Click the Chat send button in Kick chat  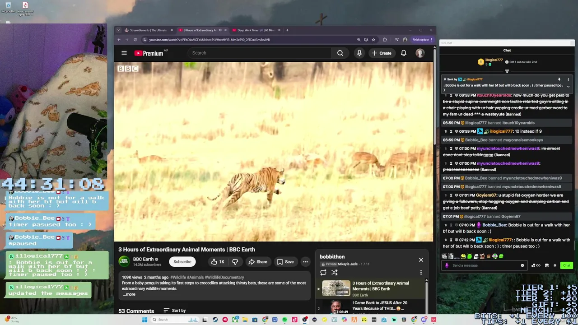pyautogui.click(x=566, y=265)
